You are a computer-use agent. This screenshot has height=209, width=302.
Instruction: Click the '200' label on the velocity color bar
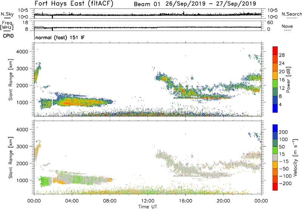click(x=284, y=132)
